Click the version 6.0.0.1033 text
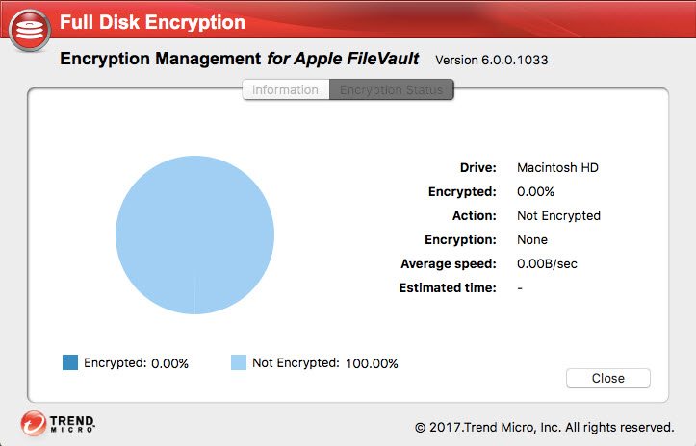 492,61
